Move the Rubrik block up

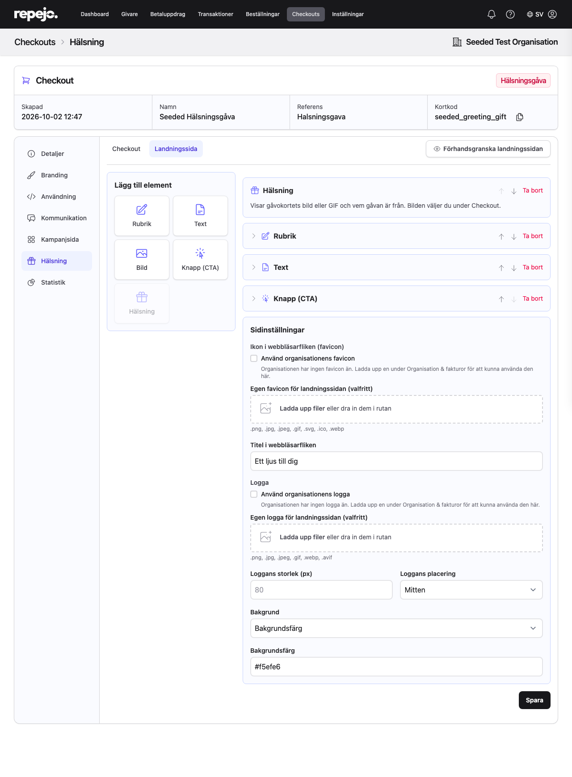point(501,236)
